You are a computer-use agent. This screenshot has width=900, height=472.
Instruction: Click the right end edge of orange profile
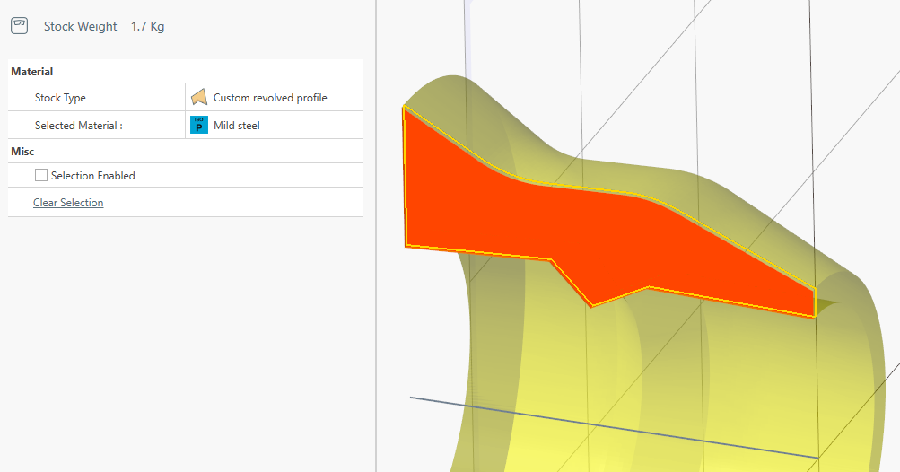tap(815, 302)
